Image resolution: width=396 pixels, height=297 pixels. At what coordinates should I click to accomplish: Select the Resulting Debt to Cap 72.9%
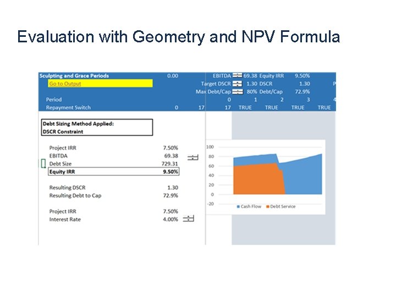pyautogui.click(x=170, y=195)
